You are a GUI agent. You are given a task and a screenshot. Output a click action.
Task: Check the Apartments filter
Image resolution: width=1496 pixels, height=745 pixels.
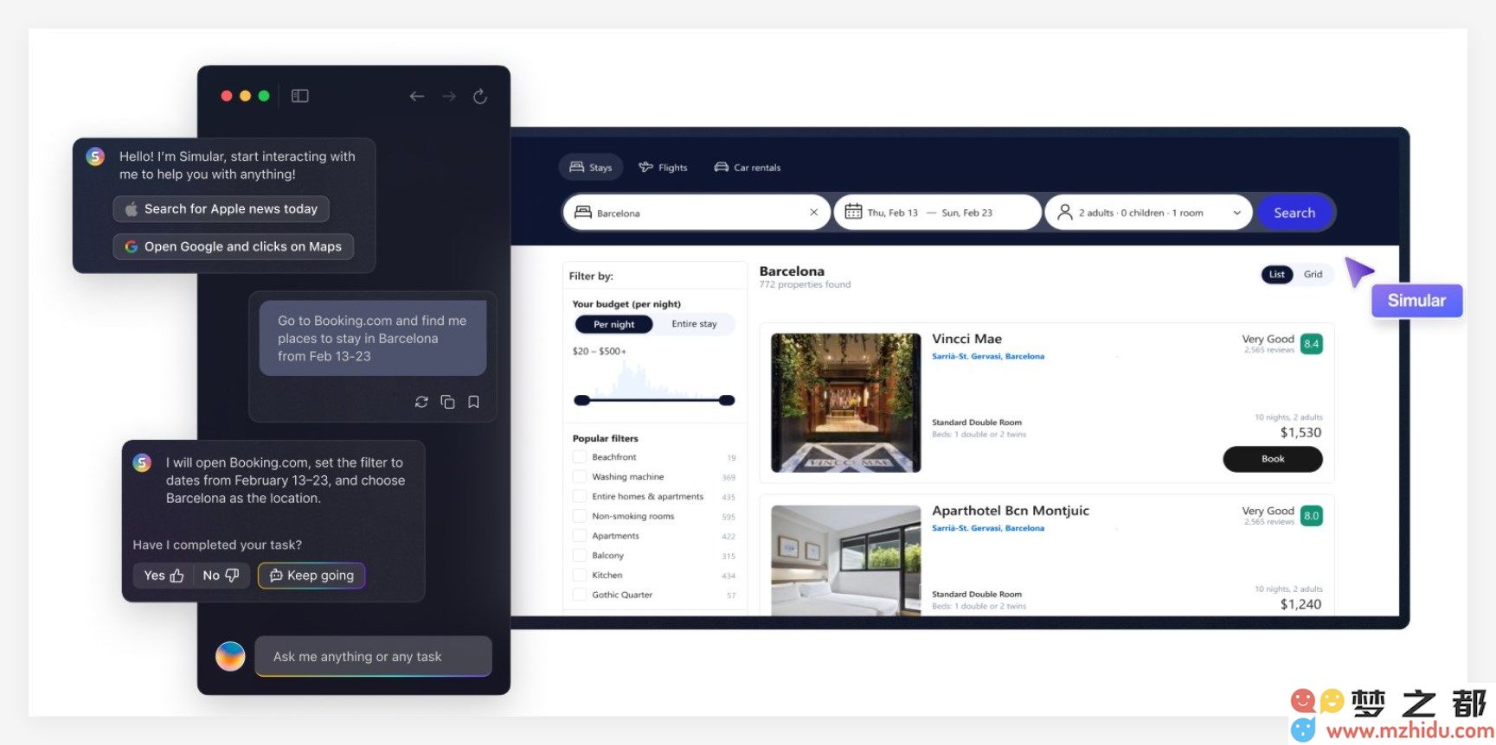click(579, 537)
